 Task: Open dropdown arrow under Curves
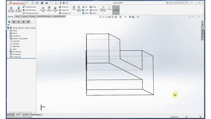click(x=109, y=13)
